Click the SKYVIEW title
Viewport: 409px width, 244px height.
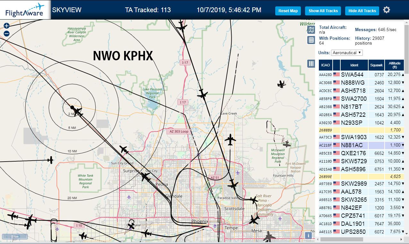[x=67, y=10]
